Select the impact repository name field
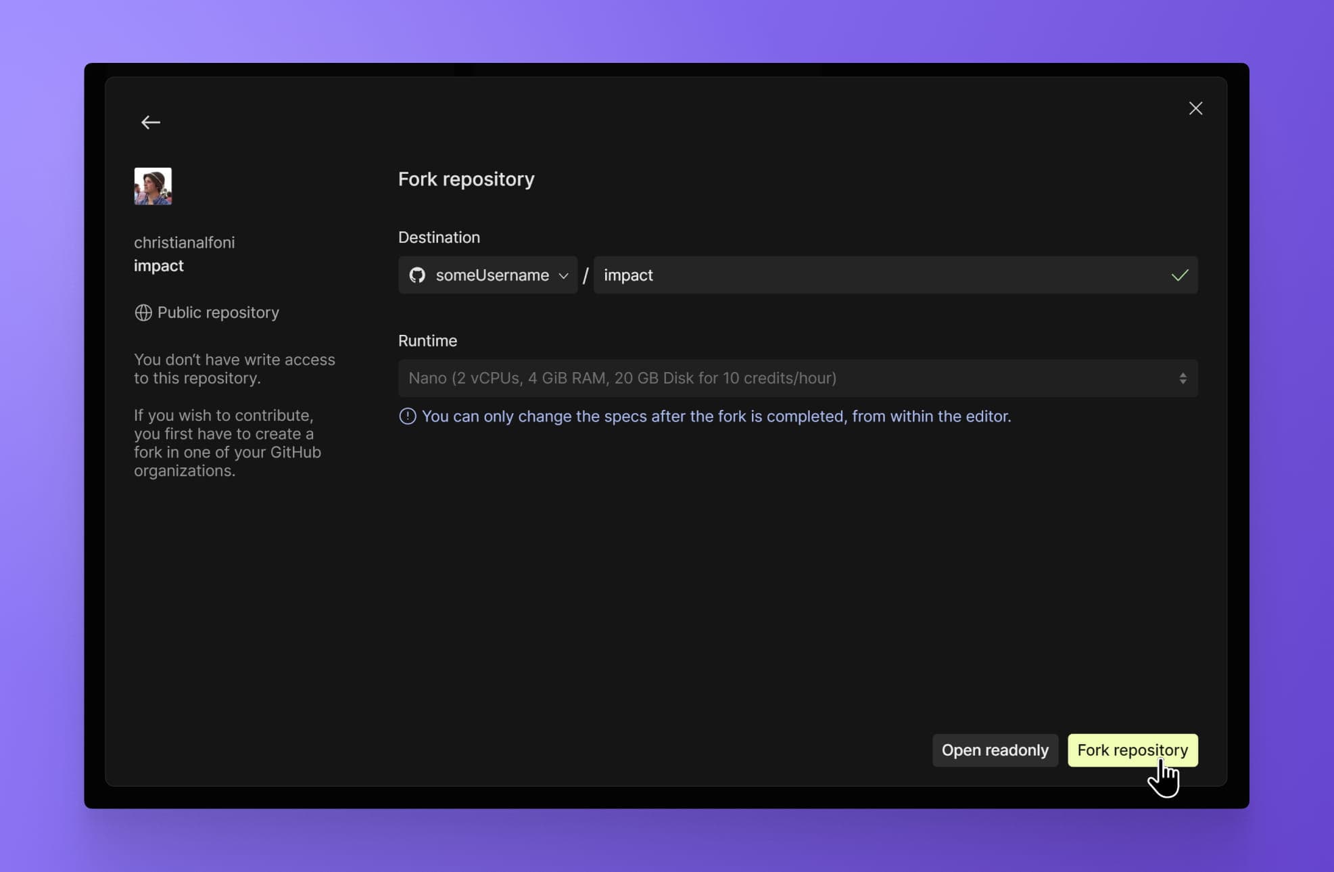This screenshot has height=872, width=1334. point(811,275)
